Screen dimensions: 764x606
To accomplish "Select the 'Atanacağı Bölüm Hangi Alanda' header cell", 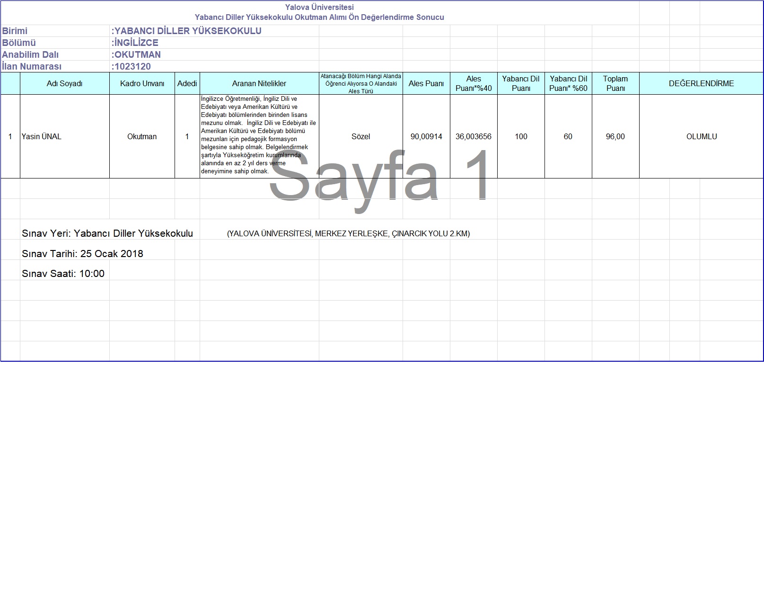I will pos(361,83).
